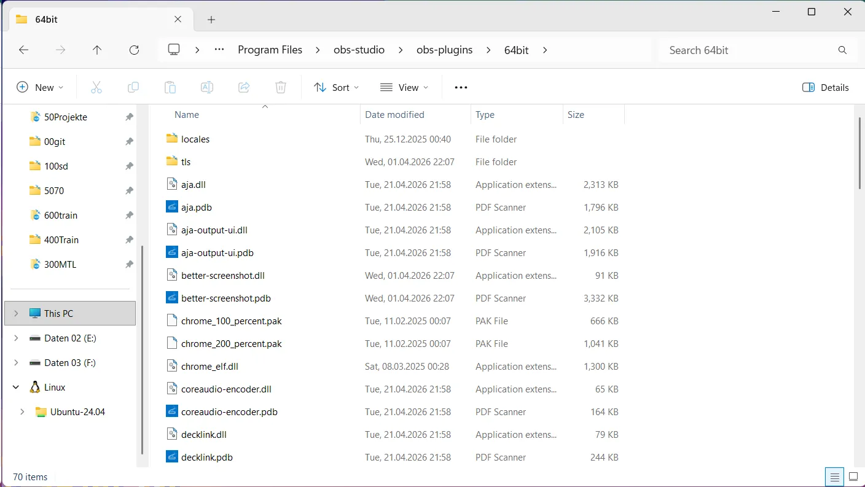
Task: Click the Share icon in toolbar
Action: coord(244,87)
